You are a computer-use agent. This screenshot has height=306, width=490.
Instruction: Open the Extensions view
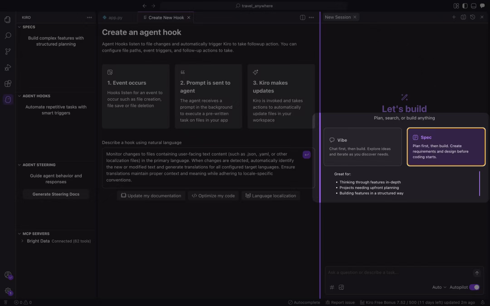pos(8,83)
